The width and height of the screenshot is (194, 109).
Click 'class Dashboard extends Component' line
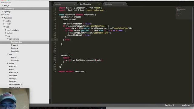pyautogui.click(x=77, y=15)
